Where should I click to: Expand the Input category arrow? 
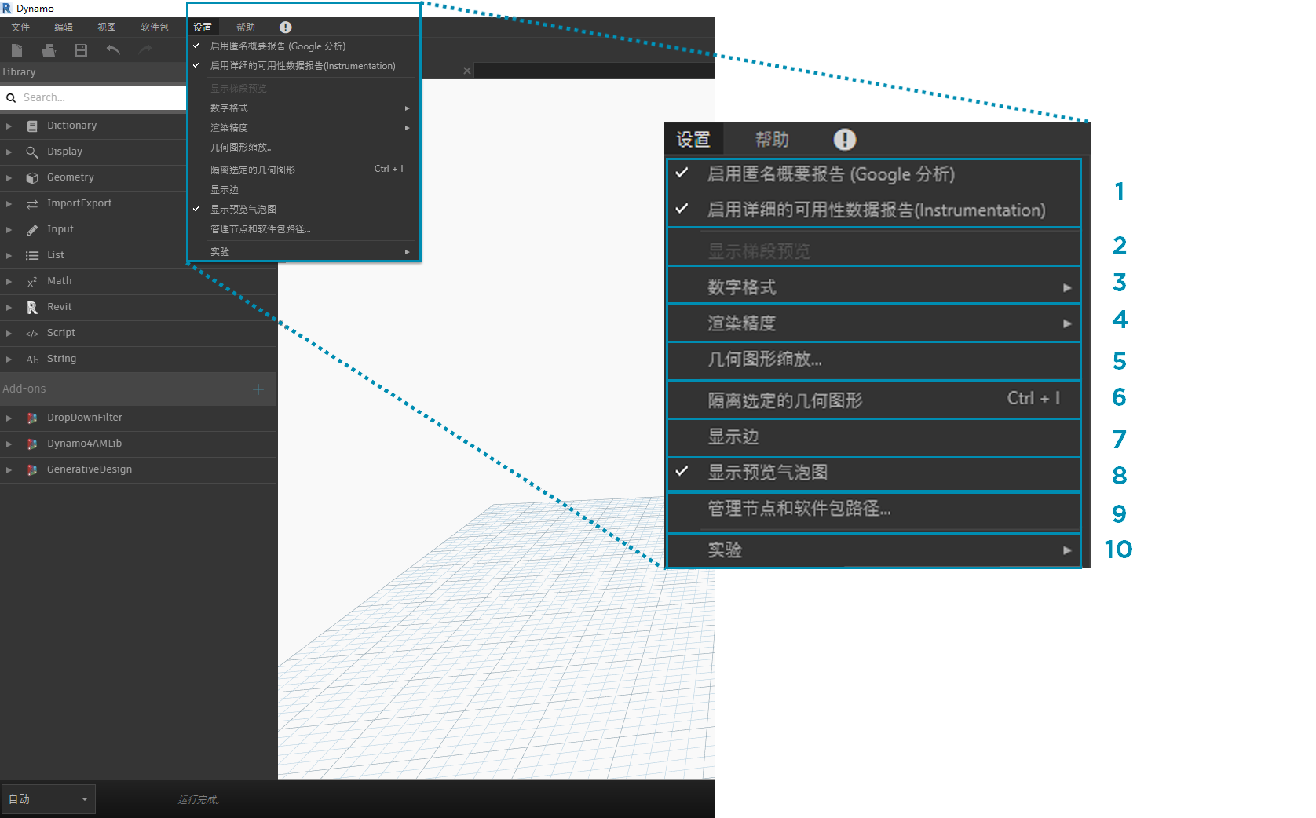[x=9, y=229]
